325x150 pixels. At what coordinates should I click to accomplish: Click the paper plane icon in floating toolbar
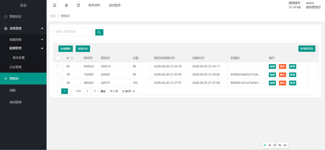click(x=275, y=145)
